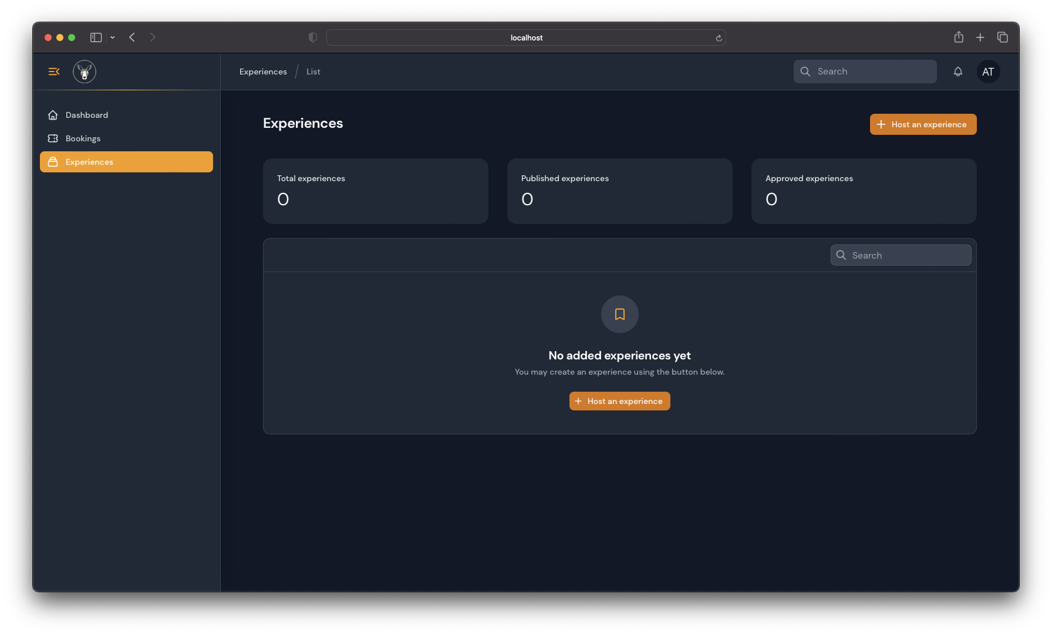Click the privacy shield icon beside the address bar
Screen dimensions: 1052x635
click(313, 38)
